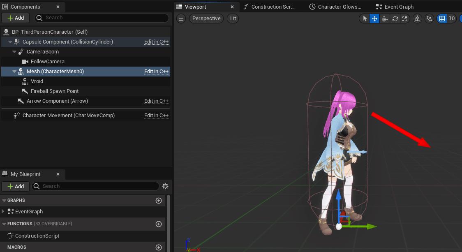
Task: Click Edit in C++ next to Mesh (CharacterMesh0)
Action: (x=156, y=71)
